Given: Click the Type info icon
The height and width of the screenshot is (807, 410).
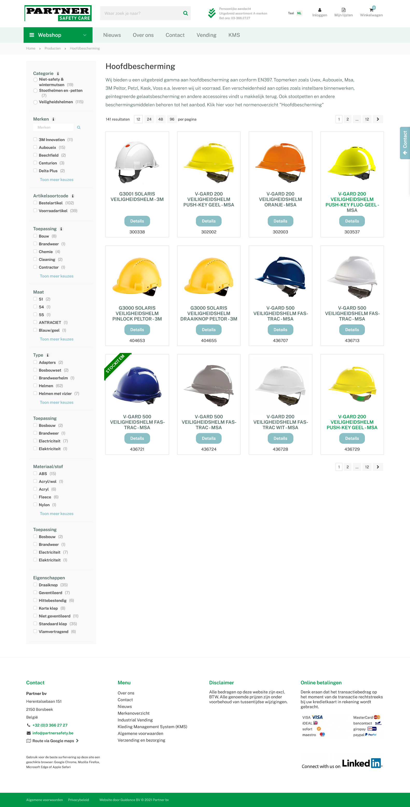Looking at the screenshot, I should point(48,355).
